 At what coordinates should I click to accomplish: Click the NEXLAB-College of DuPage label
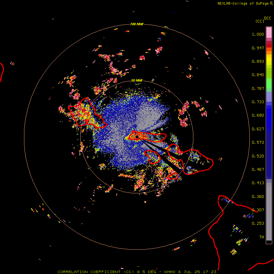(x=243, y=3)
